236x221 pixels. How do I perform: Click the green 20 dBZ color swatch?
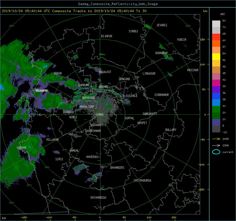[x=216, y=109]
